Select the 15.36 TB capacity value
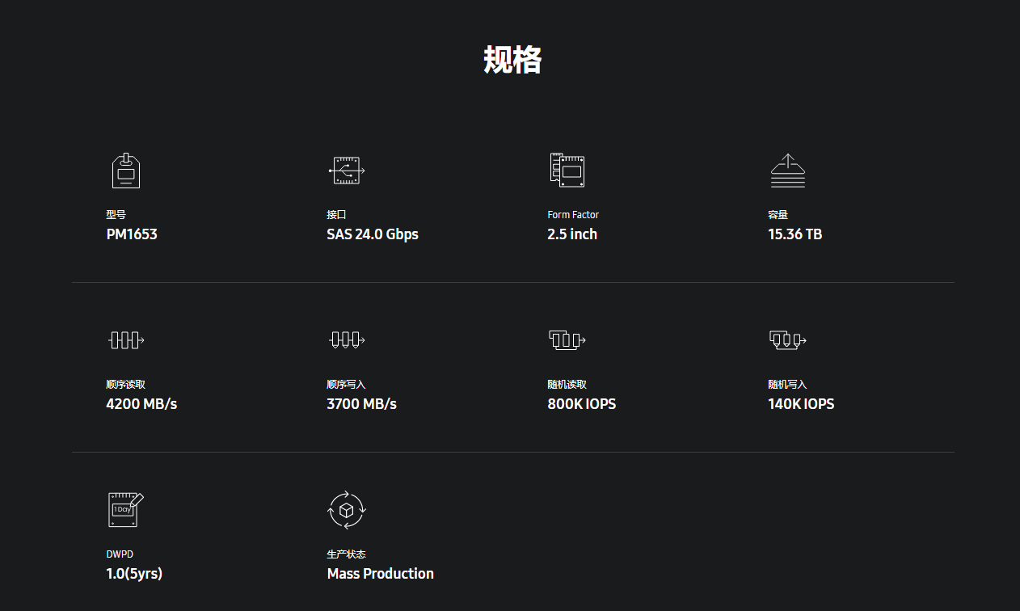Screen dimensions: 1020x611 tap(795, 234)
